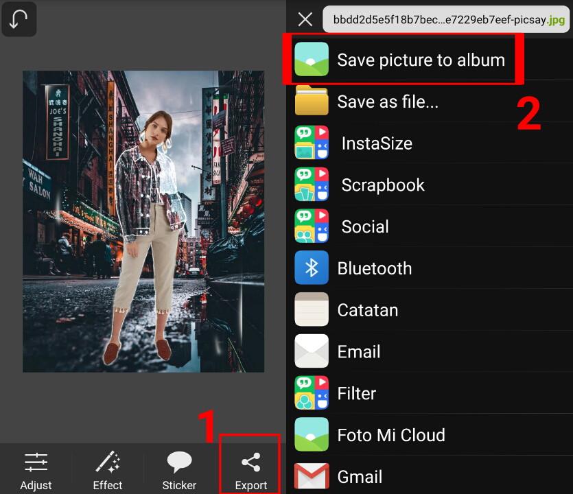Tap the undo arrow icon
Screen dimensions: 573x494
tap(19, 19)
